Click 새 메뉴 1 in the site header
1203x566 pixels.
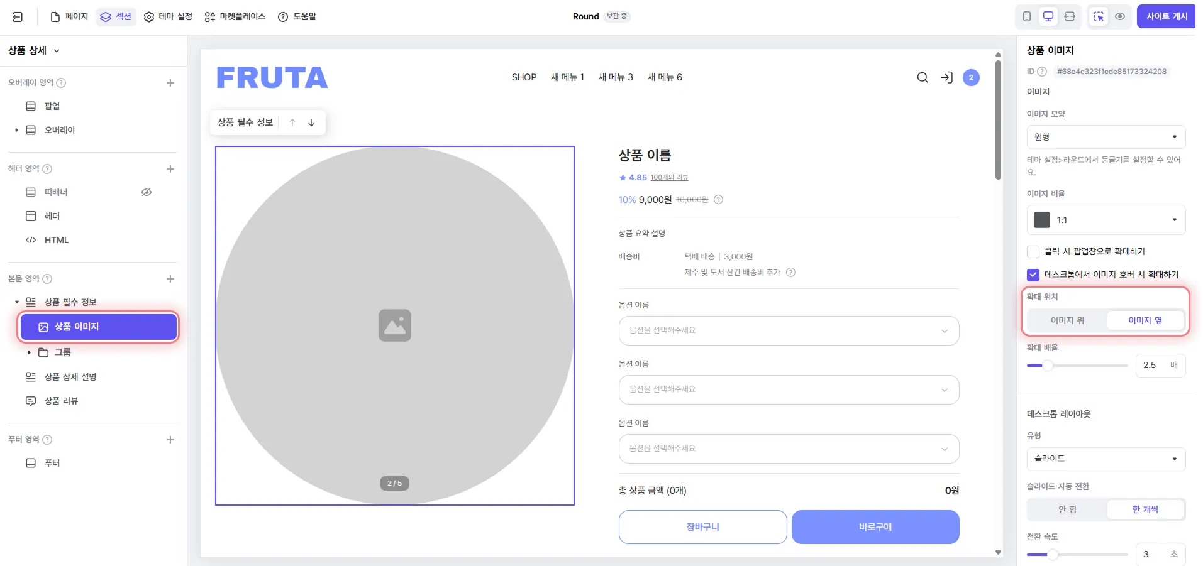coord(567,77)
